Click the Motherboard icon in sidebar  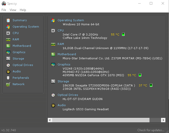click(8, 46)
